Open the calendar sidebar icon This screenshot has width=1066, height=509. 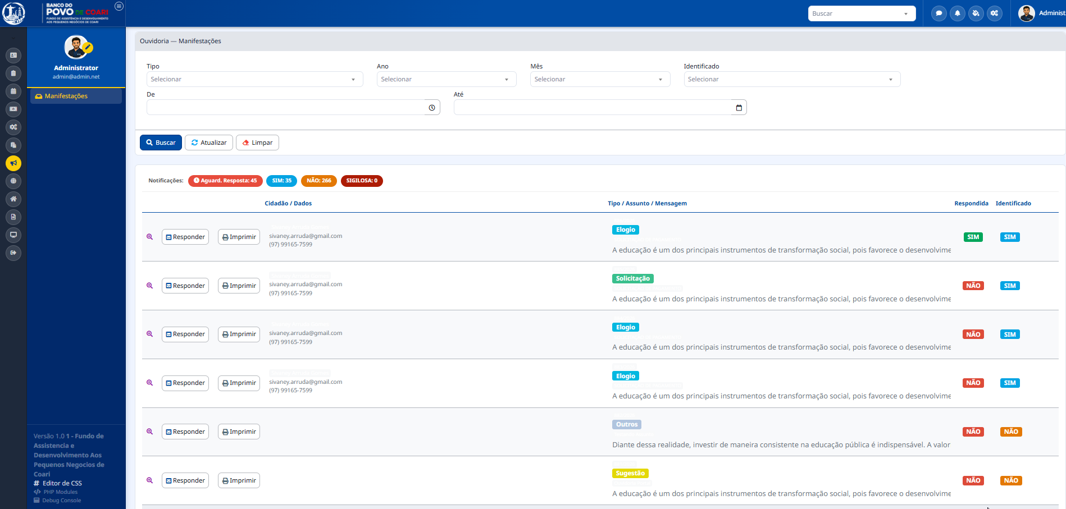pos(13,91)
